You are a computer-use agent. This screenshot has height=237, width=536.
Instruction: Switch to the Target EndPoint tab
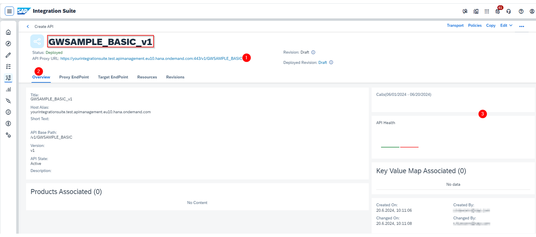click(x=113, y=77)
